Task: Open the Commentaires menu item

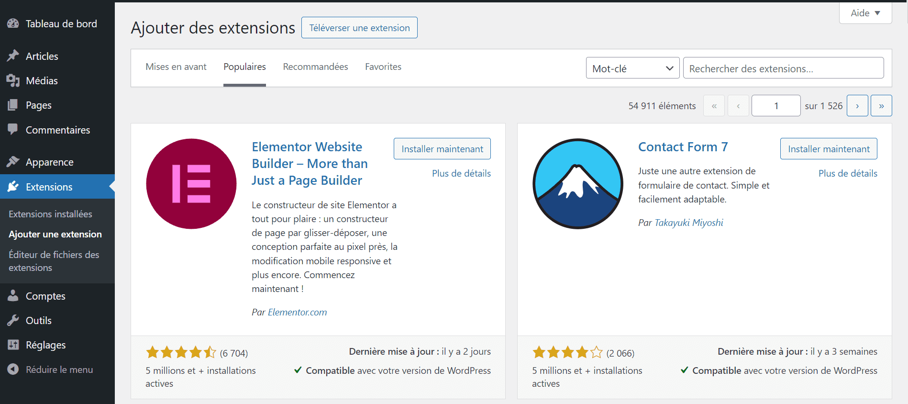Action: click(x=57, y=130)
